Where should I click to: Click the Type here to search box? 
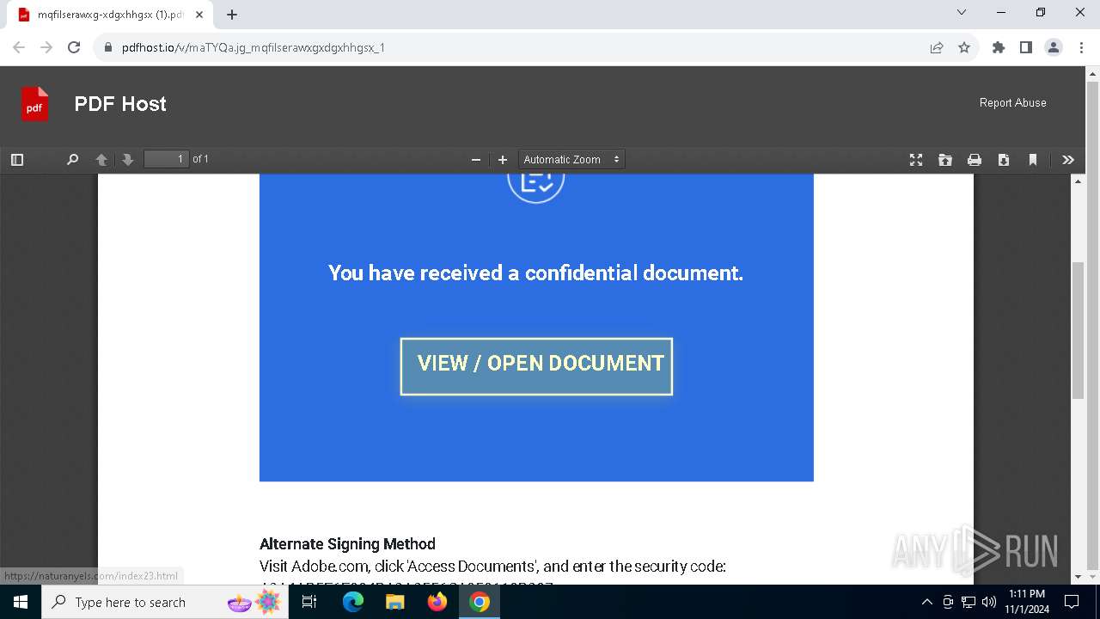[163, 602]
